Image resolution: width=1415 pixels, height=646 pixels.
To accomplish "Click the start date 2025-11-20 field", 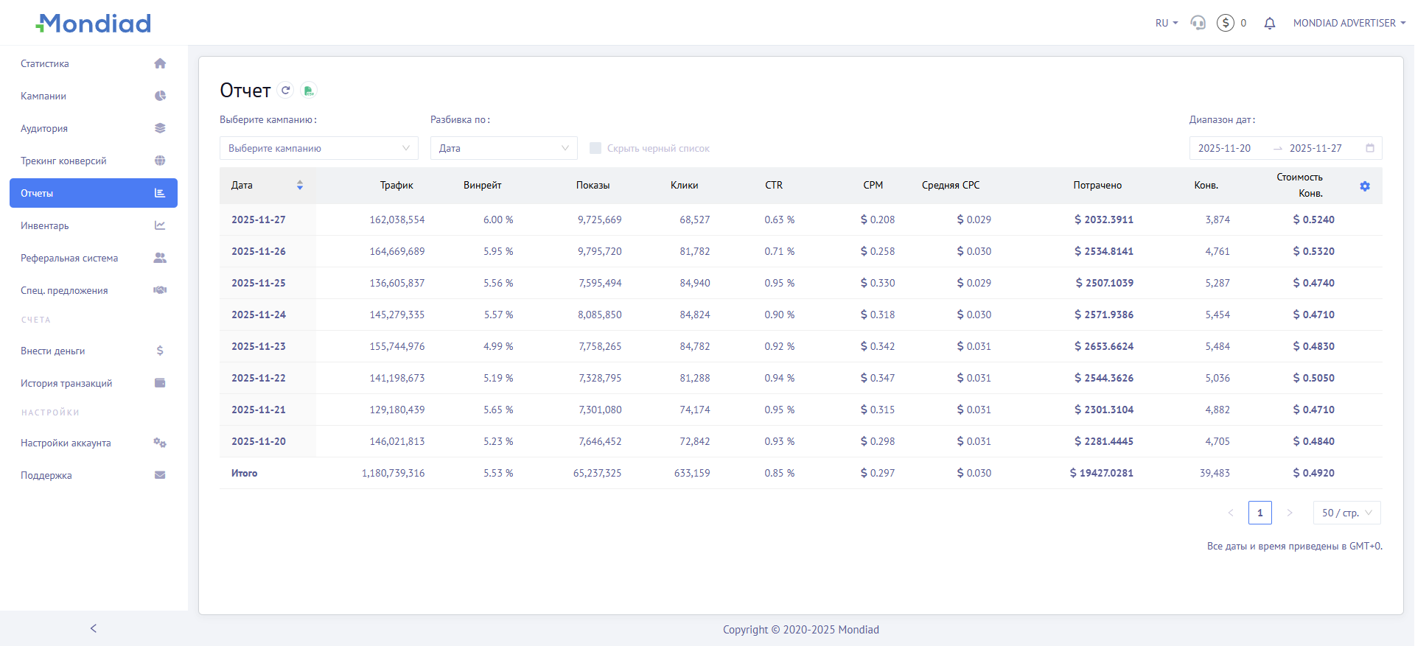I will coord(1225,148).
